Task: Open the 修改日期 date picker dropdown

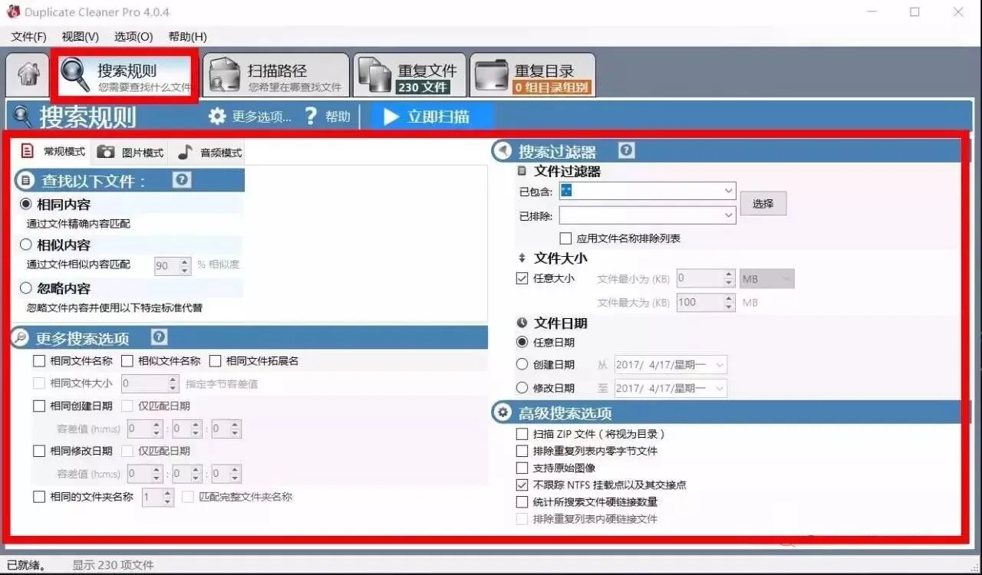Action: click(x=721, y=388)
